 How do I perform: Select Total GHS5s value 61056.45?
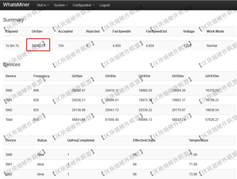[112, 119]
